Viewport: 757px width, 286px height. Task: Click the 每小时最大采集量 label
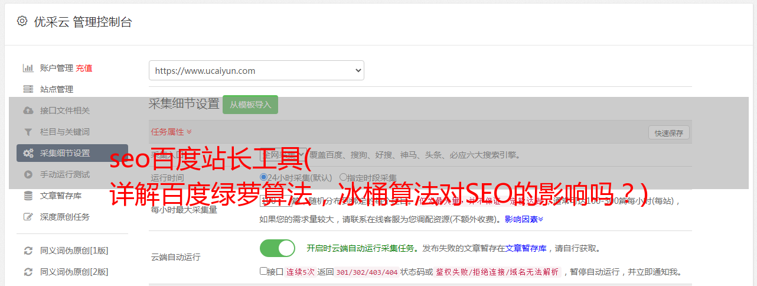(184, 209)
